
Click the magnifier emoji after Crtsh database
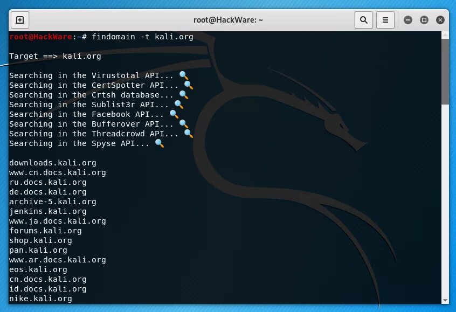[184, 95]
